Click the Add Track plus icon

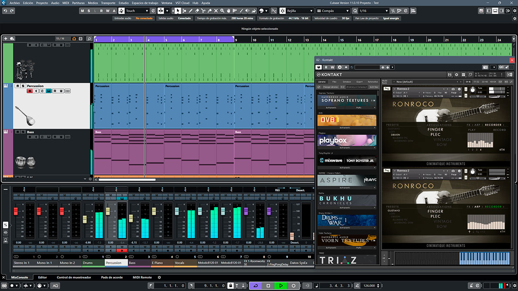pyautogui.click(x=6, y=39)
